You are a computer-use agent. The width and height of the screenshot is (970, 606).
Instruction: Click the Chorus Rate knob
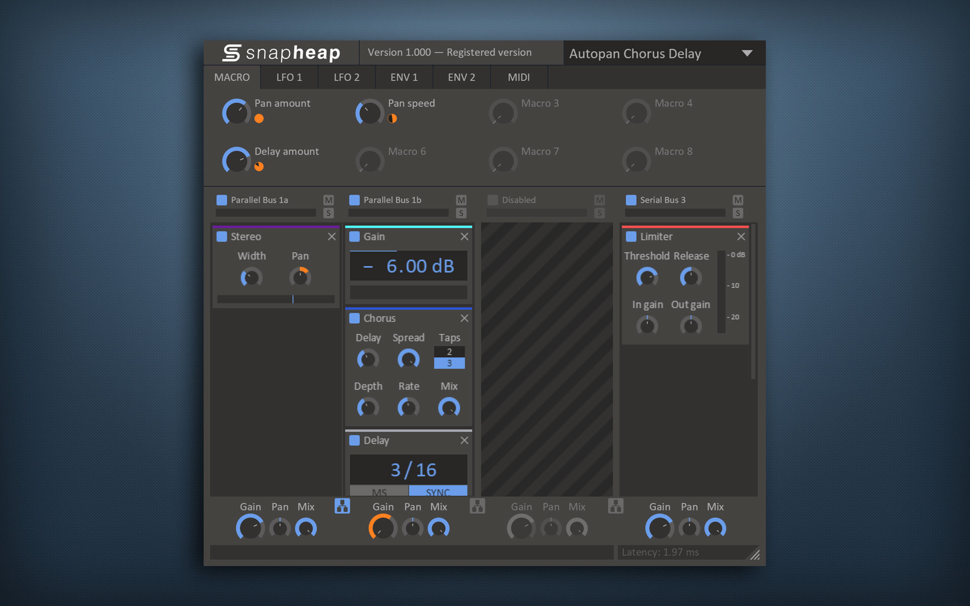point(408,408)
